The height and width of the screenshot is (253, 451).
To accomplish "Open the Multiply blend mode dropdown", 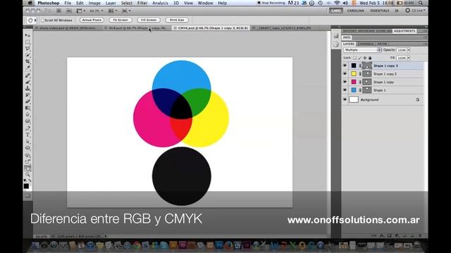I will click(x=362, y=50).
